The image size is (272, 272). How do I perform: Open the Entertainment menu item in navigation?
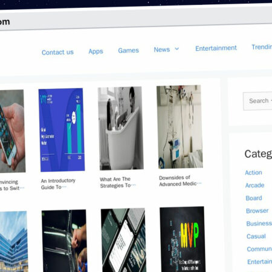(216, 48)
